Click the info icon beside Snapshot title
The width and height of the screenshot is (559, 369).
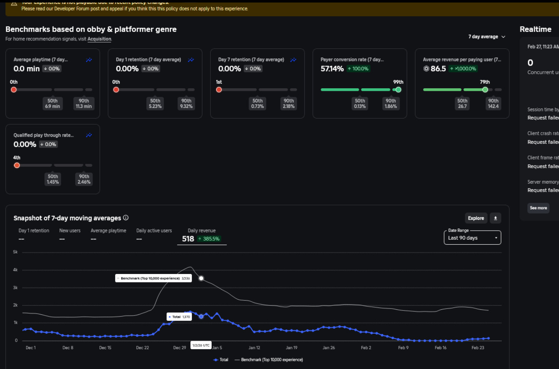126,218
